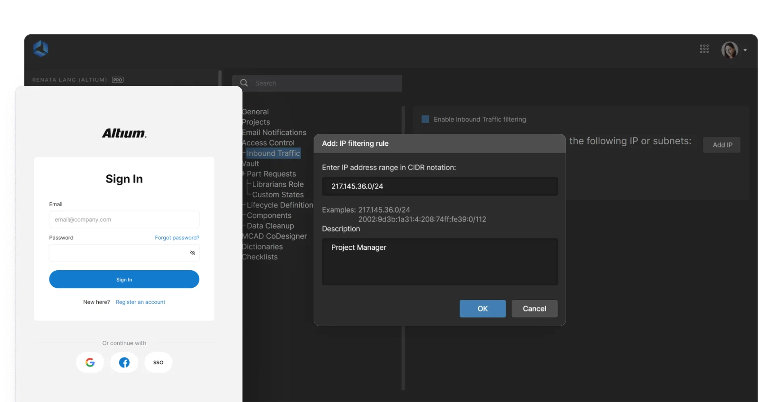
Task: Open Lifecycle Definitions settings
Action: point(280,205)
